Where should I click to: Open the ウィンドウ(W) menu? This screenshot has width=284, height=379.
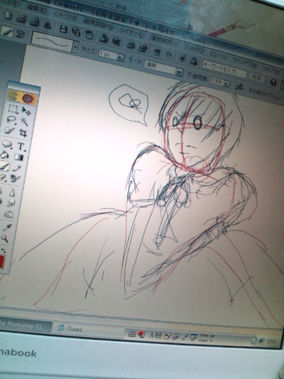tap(244, 63)
